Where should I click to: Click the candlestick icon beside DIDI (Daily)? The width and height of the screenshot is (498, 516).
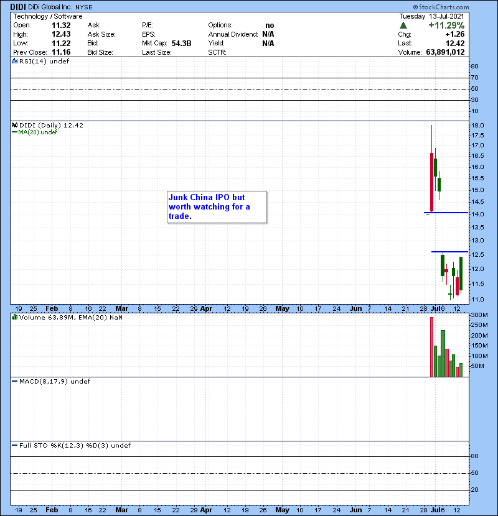[x=14, y=125]
